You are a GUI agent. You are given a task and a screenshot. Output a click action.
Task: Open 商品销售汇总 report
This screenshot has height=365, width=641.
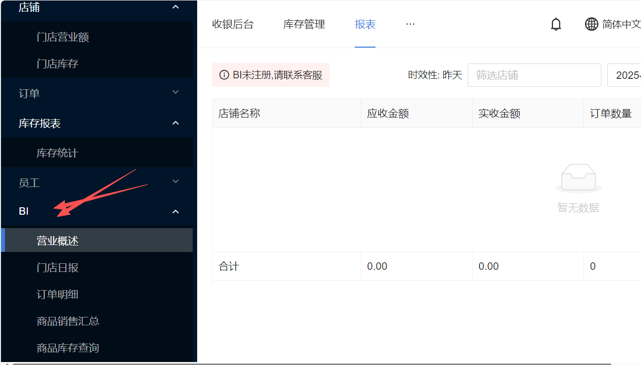pos(68,321)
